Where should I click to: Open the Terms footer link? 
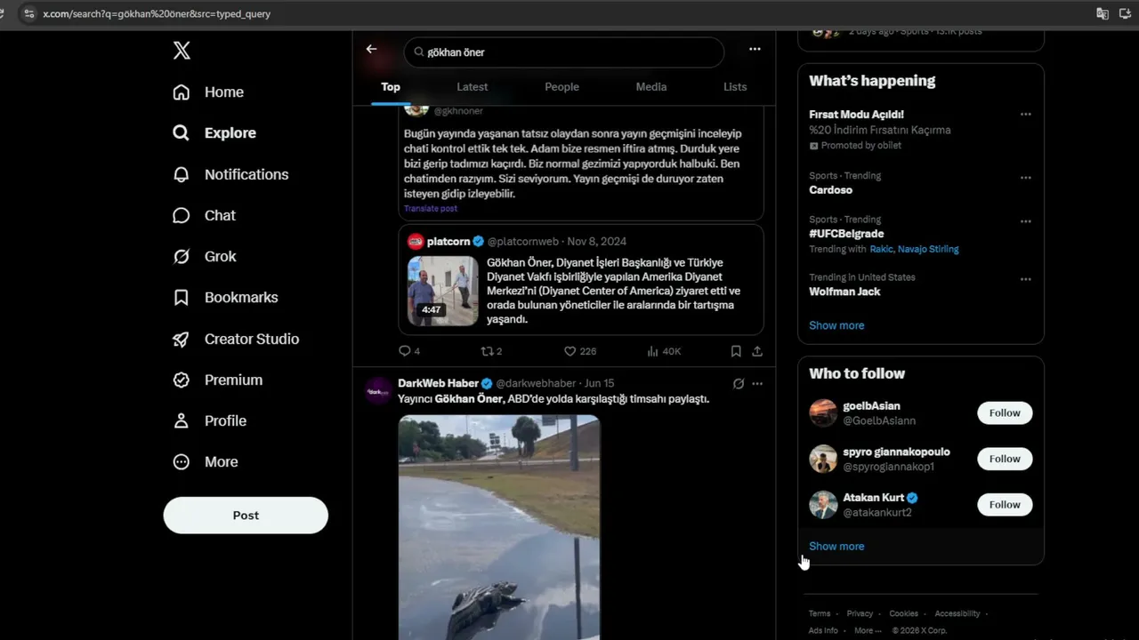pos(820,613)
